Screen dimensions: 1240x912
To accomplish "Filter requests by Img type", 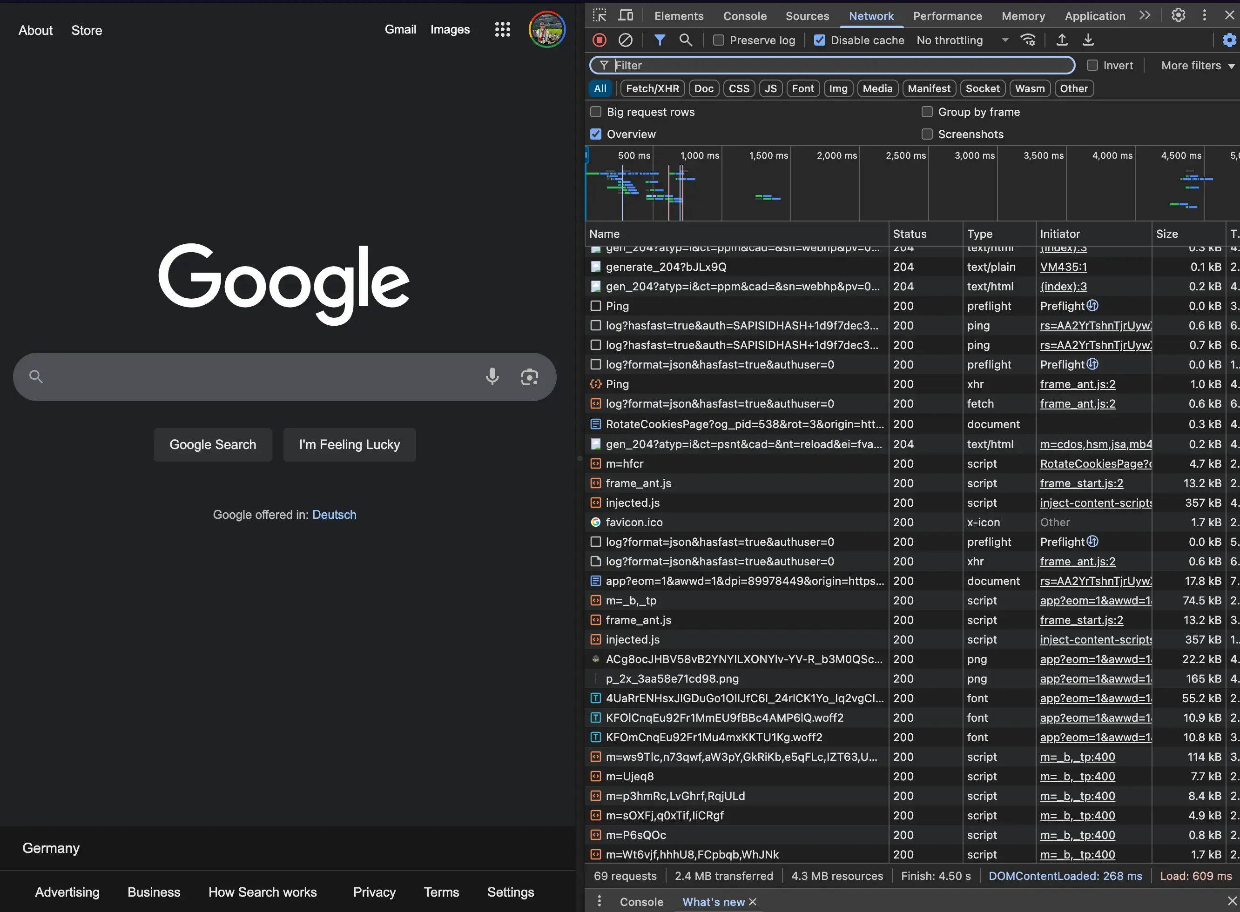I will point(838,88).
